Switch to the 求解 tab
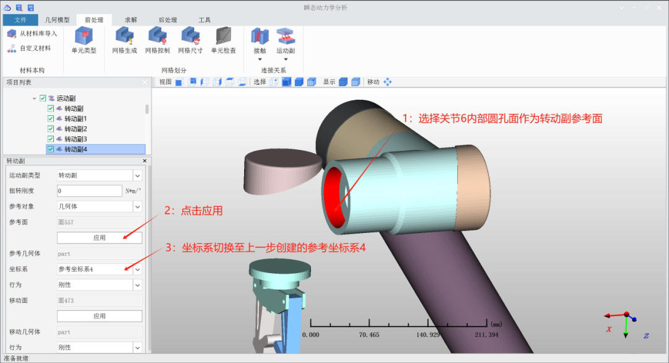The image size is (669, 363). click(131, 20)
